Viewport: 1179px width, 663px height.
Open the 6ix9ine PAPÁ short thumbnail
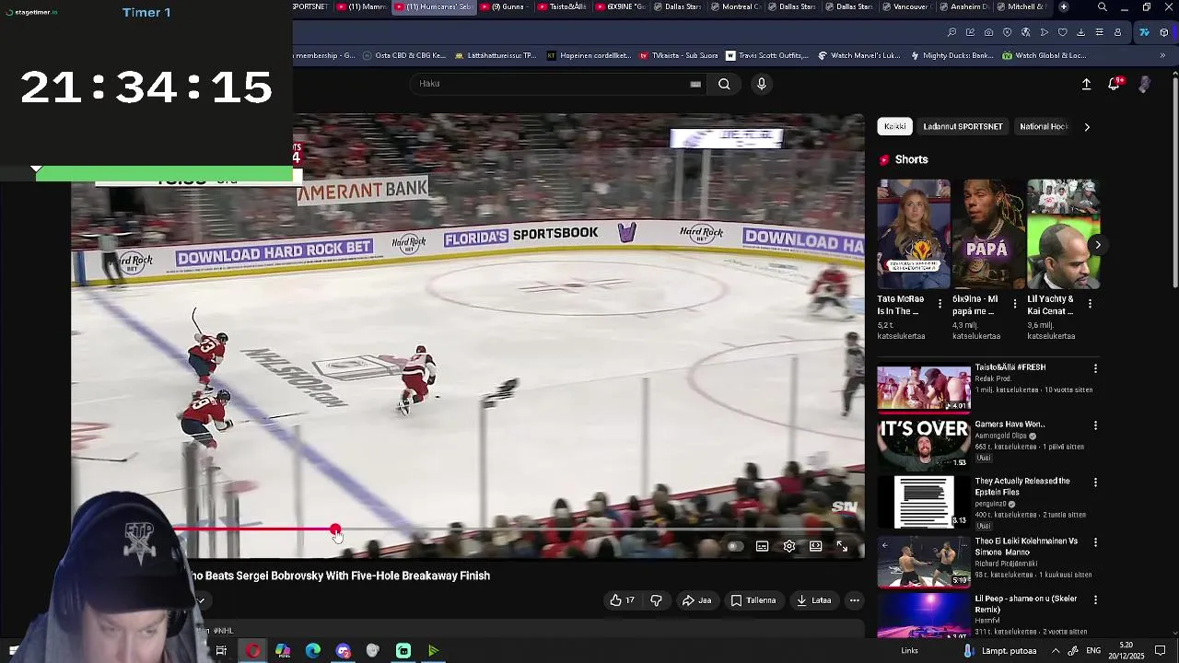988,234
